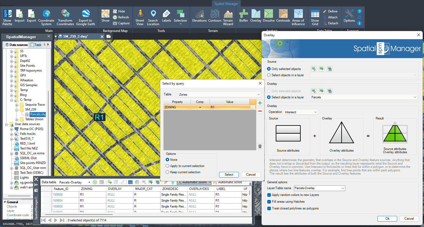Choose the 'None' option radio
The width and height of the screenshot is (424, 227).
(168, 160)
